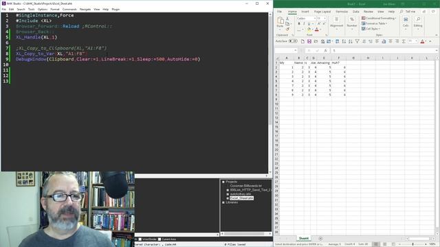The image size is (440, 247).
Task: Select the Format Painter brush icon
Action: point(287,29)
